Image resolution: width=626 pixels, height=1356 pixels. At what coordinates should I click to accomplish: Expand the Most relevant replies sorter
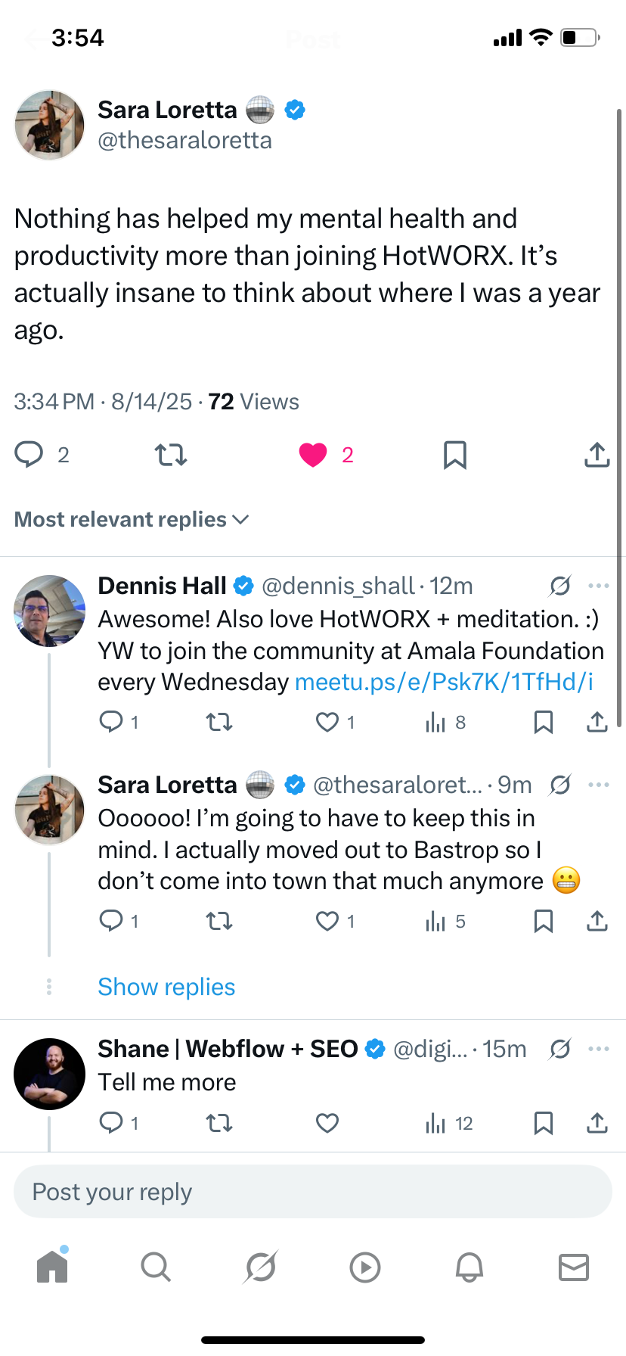click(132, 520)
